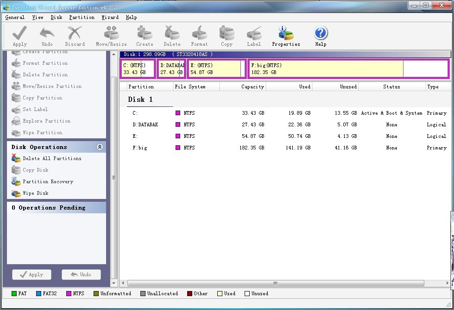
Task: Click the horizontal scrollbar right arrow
Action: click(448, 283)
